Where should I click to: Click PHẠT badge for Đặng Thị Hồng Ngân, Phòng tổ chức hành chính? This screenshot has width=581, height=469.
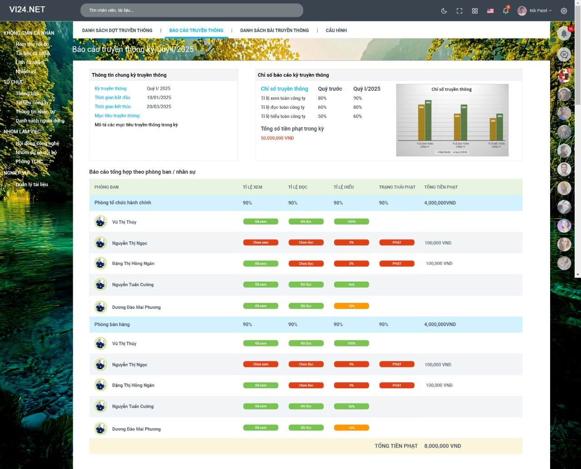click(x=397, y=264)
